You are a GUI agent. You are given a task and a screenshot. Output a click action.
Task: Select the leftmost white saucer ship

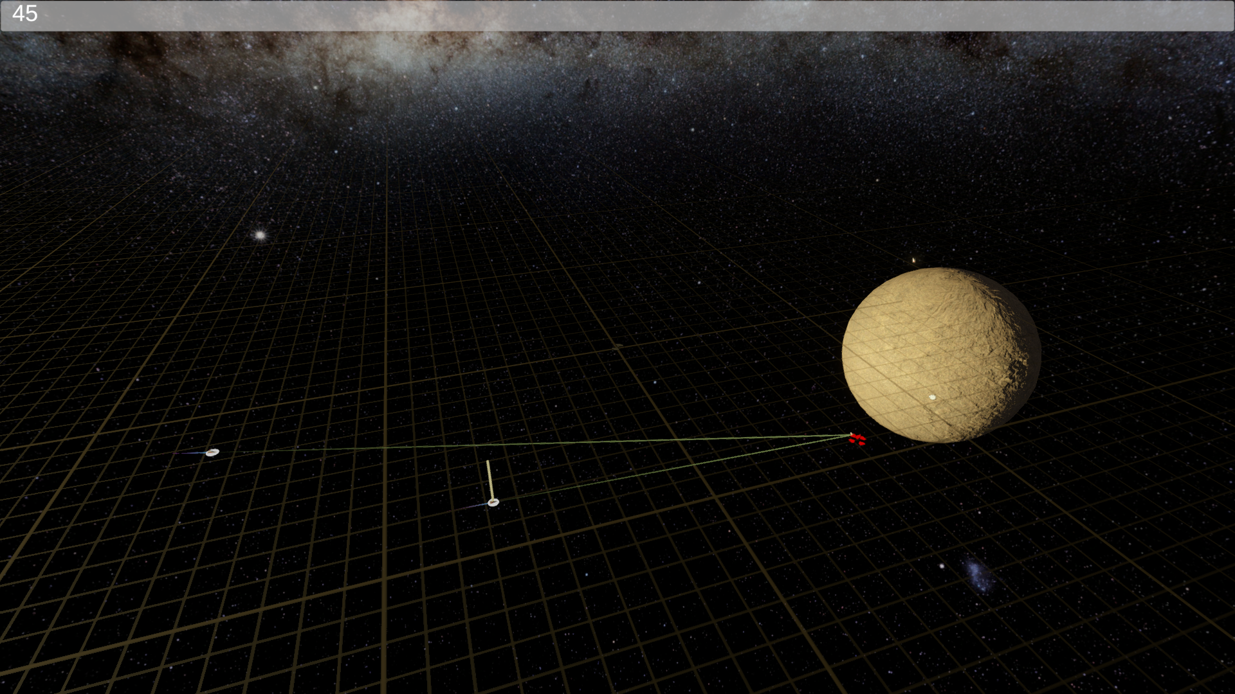(212, 452)
